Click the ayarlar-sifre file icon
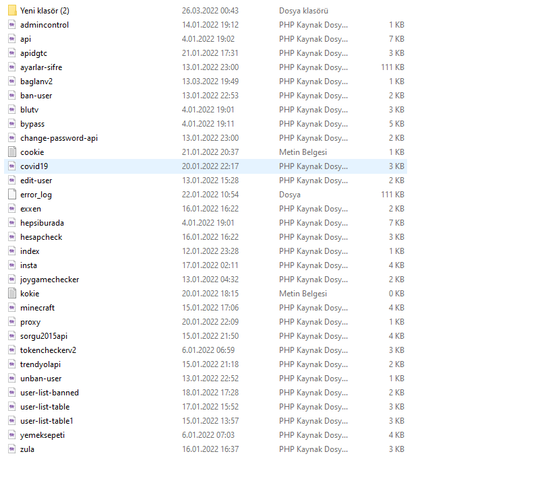544x487 pixels. [x=12, y=67]
